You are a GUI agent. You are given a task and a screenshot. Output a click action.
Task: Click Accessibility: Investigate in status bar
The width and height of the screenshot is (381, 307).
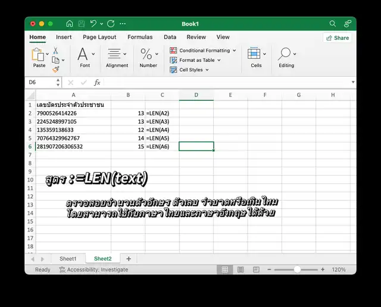(93, 270)
